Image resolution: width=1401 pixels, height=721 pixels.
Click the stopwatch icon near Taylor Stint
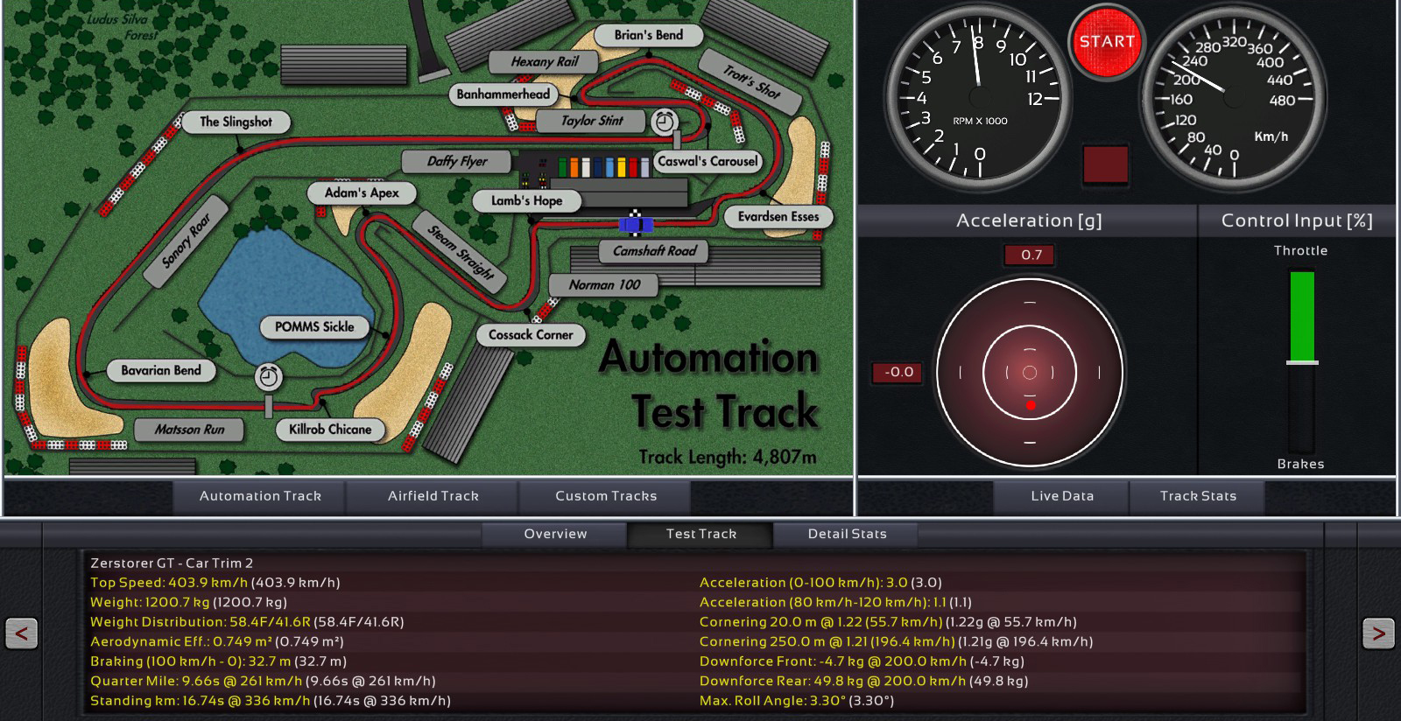[664, 122]
